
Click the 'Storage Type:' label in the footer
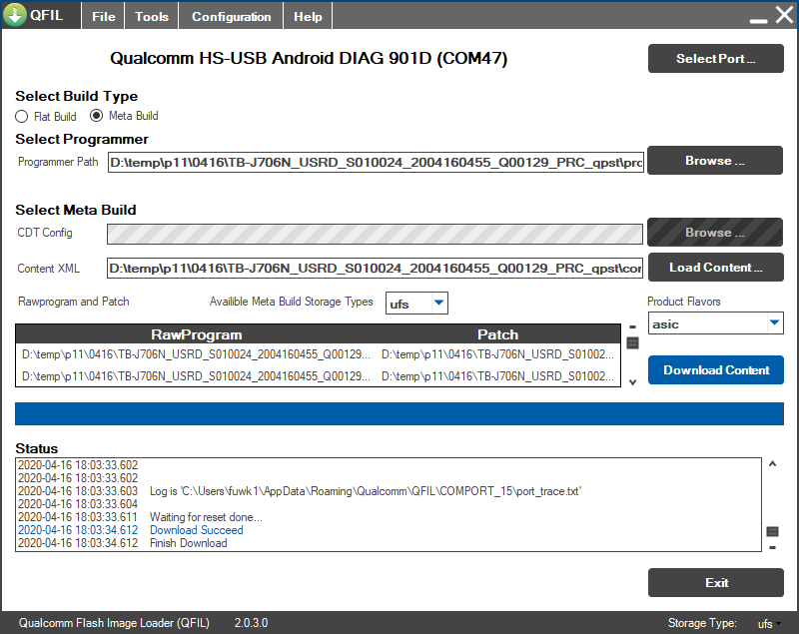[702, 623]
